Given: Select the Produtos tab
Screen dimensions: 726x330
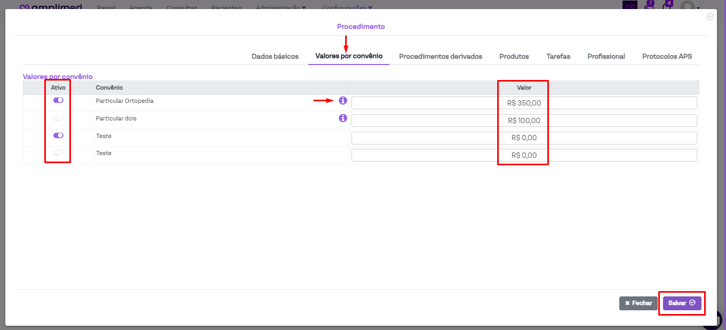Looking at the screenshot, I should click(514, 57).
